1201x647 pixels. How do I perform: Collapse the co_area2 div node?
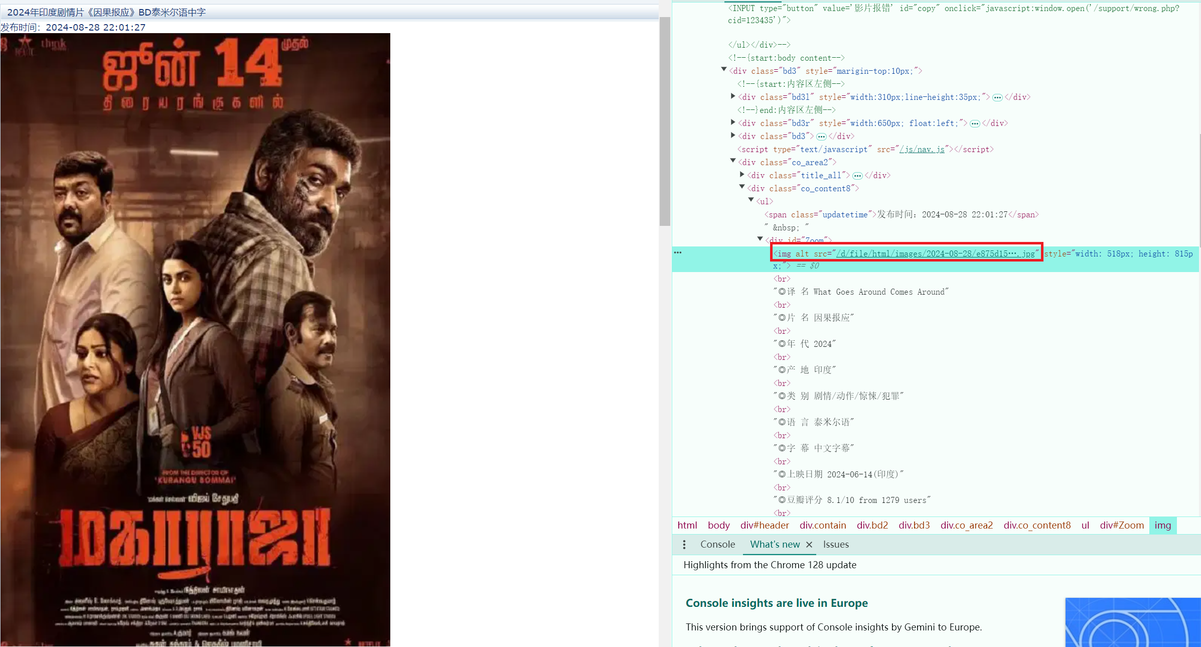click(x=733, y=161)
